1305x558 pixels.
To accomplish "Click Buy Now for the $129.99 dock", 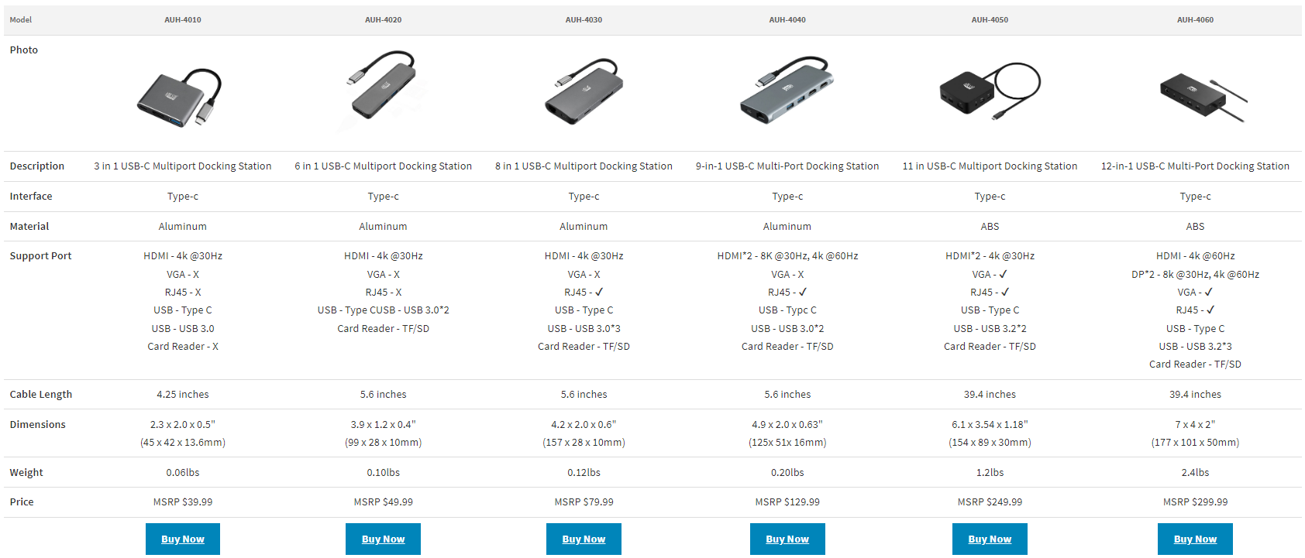I will point(787,539).
